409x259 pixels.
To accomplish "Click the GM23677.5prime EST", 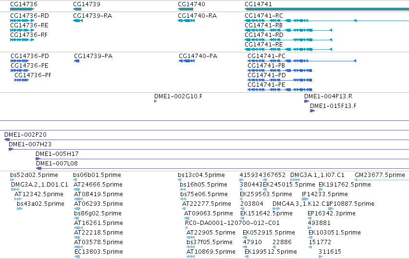I will [x=380, y=175].
